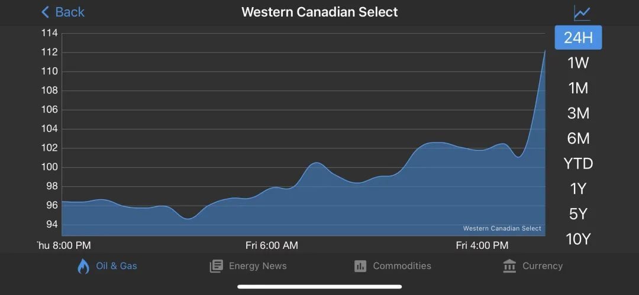This screenshot has width=639, height=295.
Task: Show YTD price history
Action: tap(578, 164)
